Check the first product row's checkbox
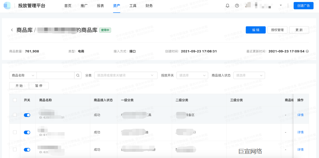Viewport: 319px width, 158px height. (15, 115)
